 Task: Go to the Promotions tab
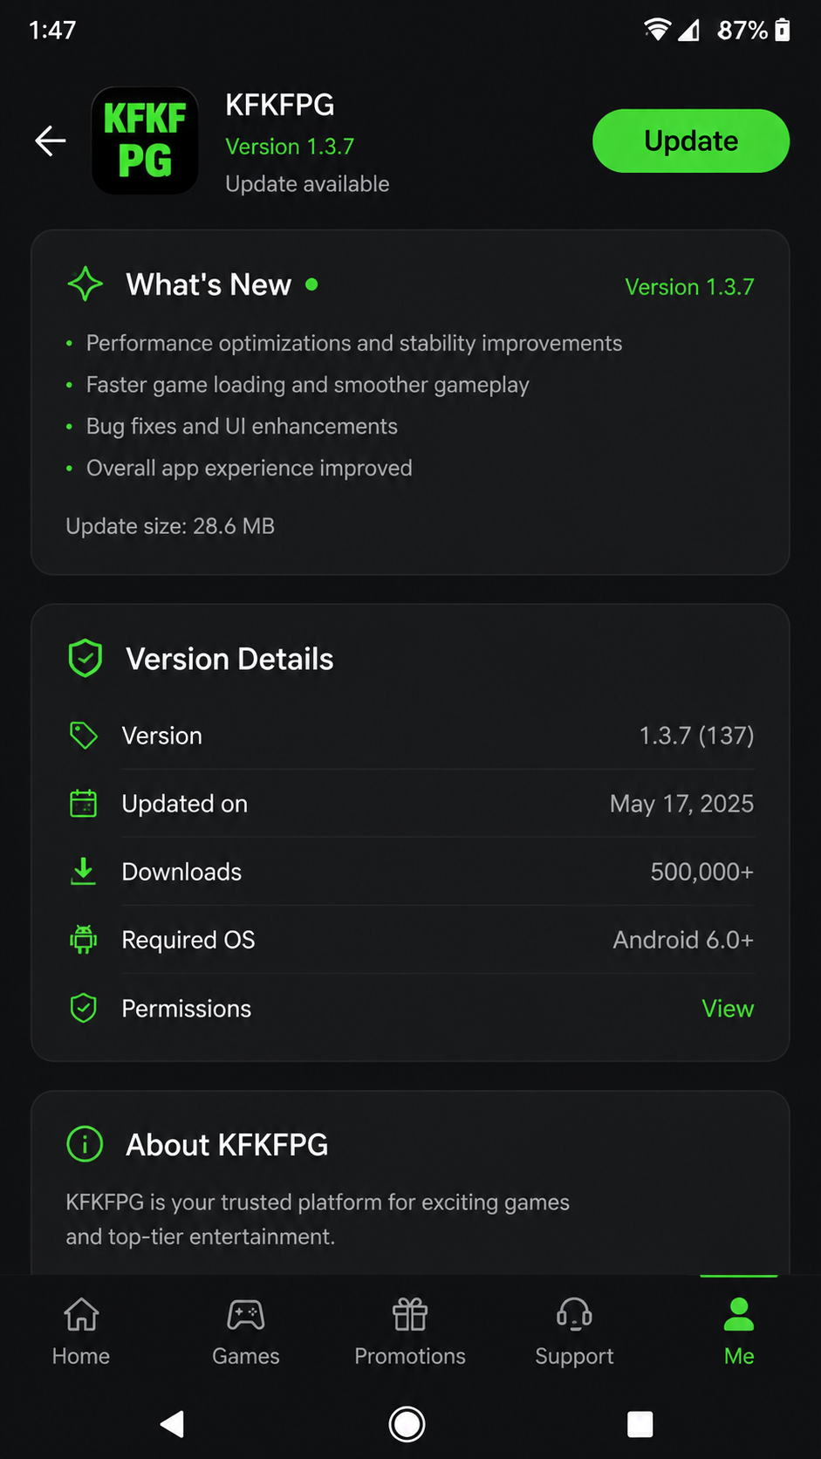pyautogui.click(x=410, y=1332)
